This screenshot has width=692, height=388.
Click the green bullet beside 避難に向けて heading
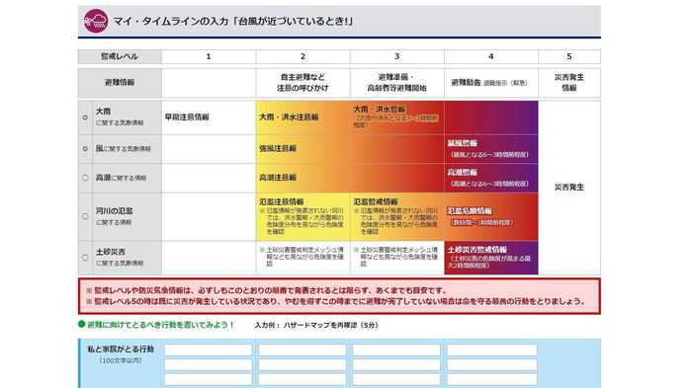pyautogui.click(x=82, y=324)
